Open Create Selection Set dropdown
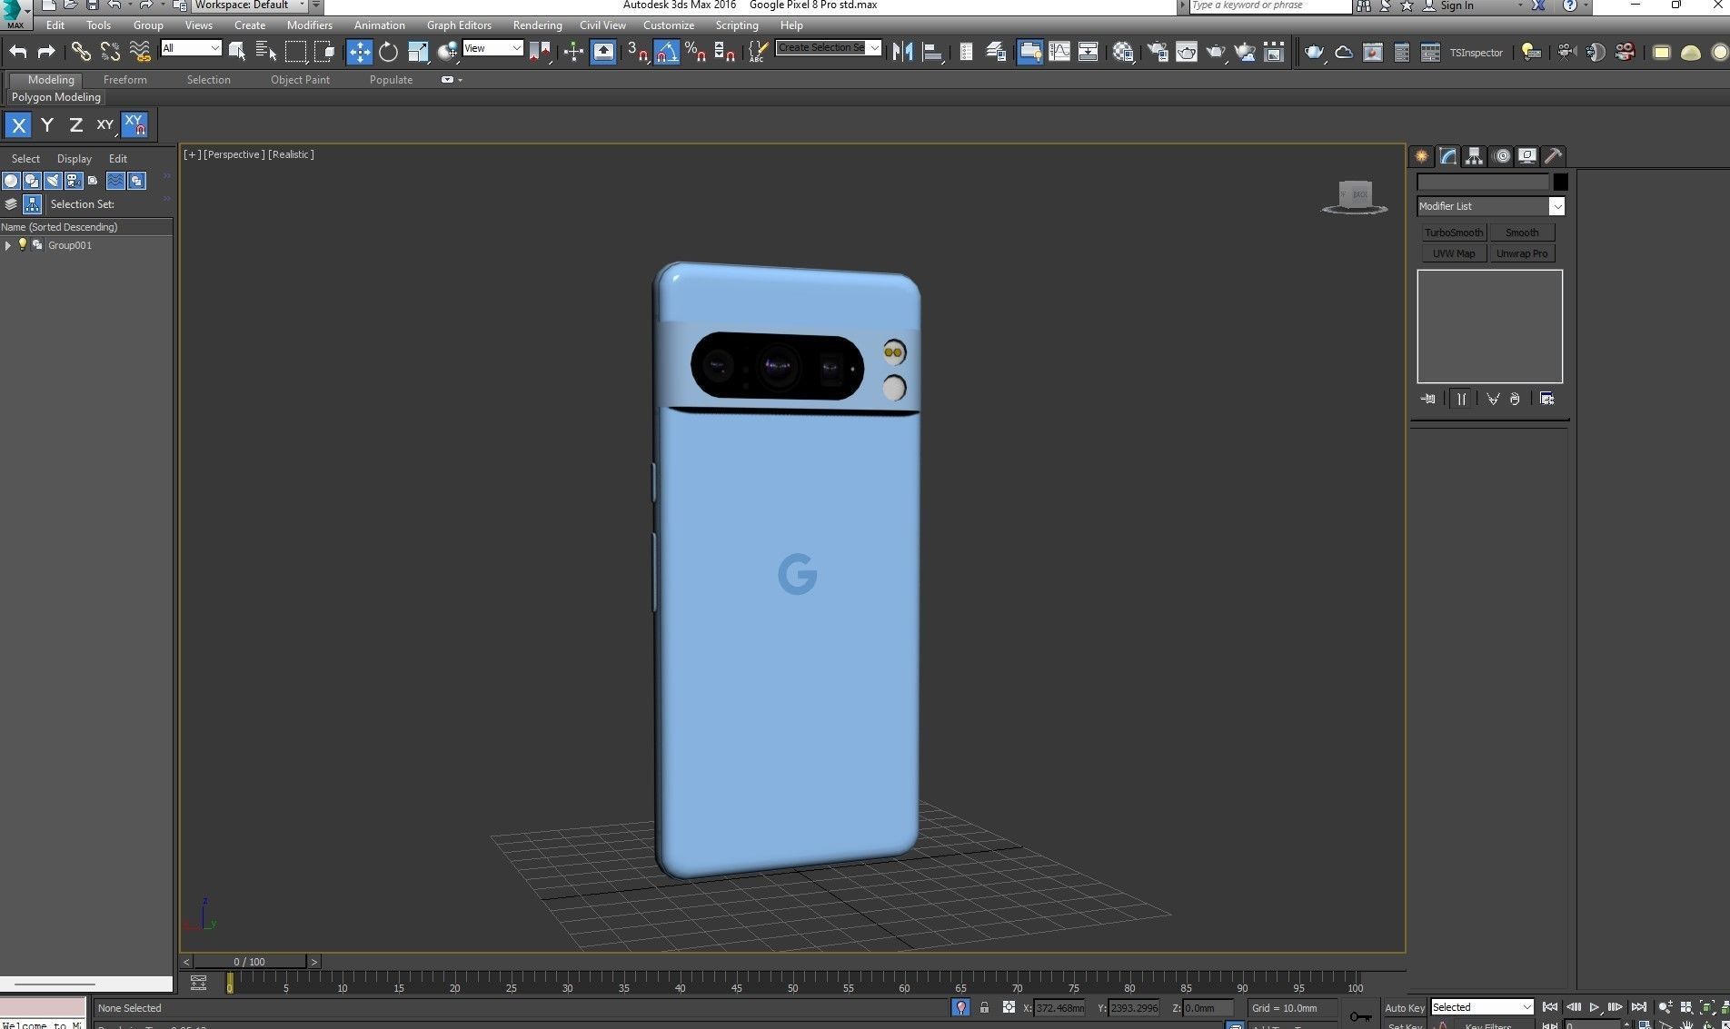Screen dimensions: 1730x1029 [x=828, y=47]
